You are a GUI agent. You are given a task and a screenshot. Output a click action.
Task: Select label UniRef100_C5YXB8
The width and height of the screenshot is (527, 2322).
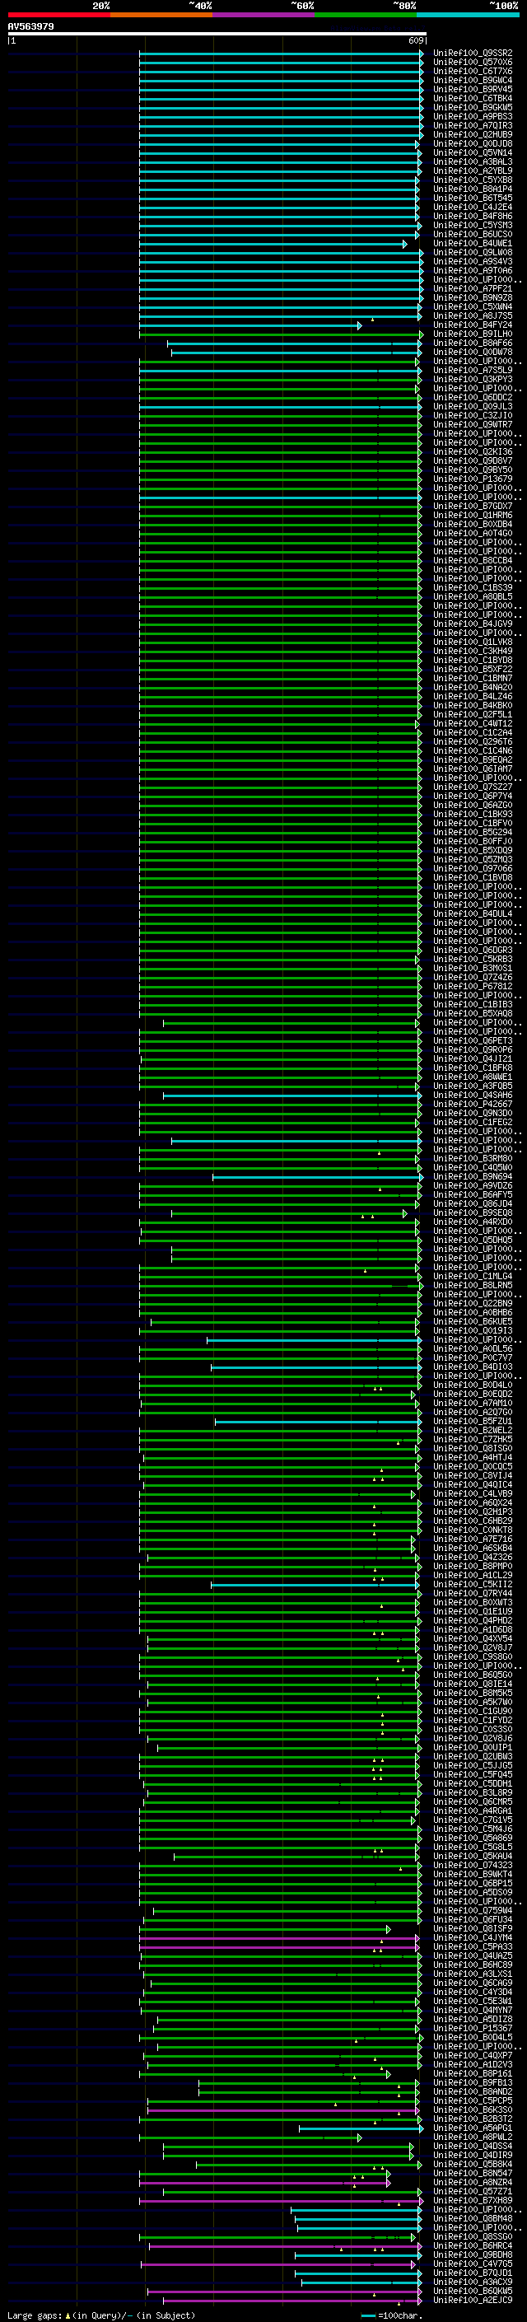point(473,180)
